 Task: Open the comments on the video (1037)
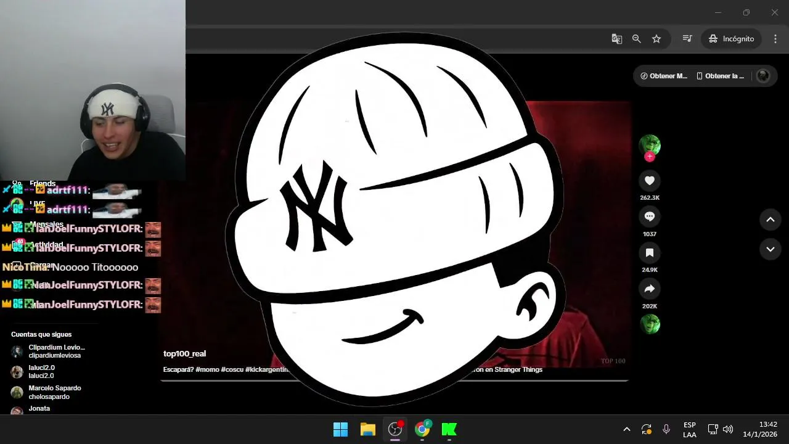pyautogui.click(x=649, y=216)
